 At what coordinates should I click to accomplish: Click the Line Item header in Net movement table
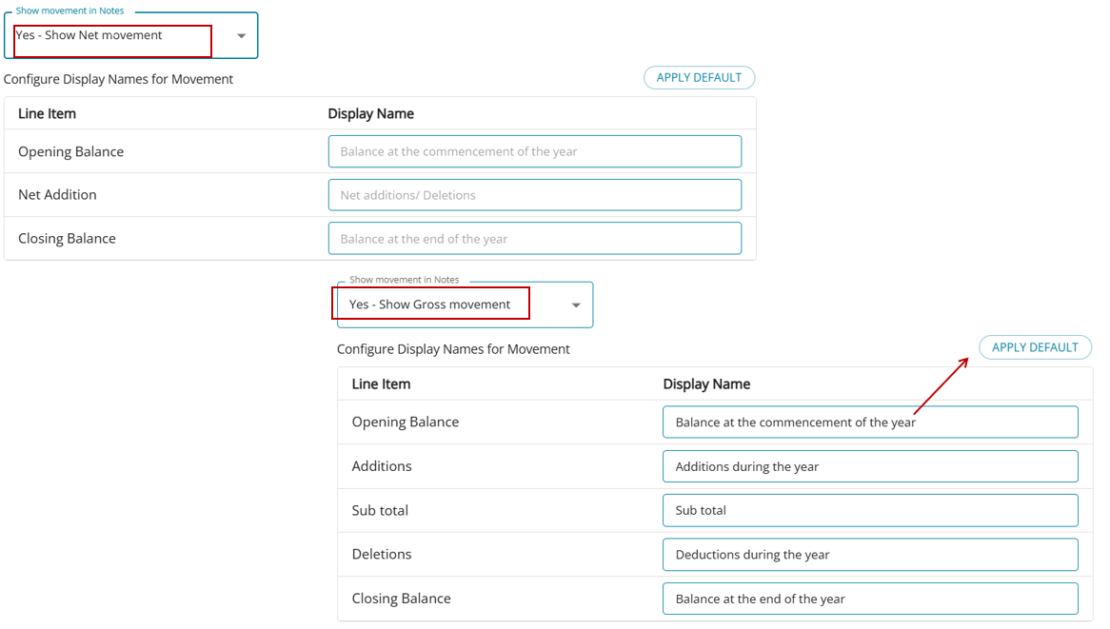pyautogui.click(x=47, y=113)
